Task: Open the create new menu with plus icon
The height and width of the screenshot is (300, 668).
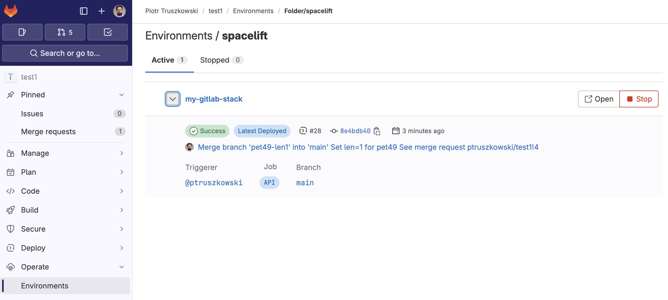Action: pos(101,11)
